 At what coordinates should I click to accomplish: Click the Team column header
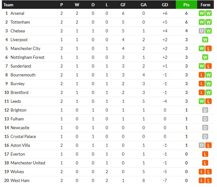pos(8,5)
